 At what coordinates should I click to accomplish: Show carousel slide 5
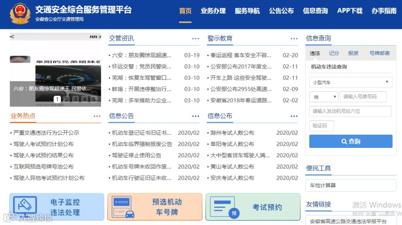tap(94, 99)
